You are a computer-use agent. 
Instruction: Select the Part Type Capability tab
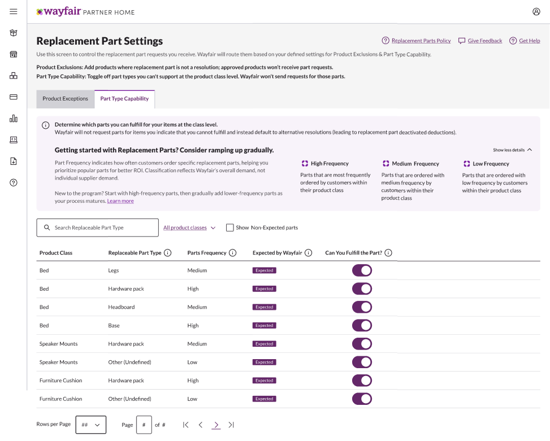point(124,99)
